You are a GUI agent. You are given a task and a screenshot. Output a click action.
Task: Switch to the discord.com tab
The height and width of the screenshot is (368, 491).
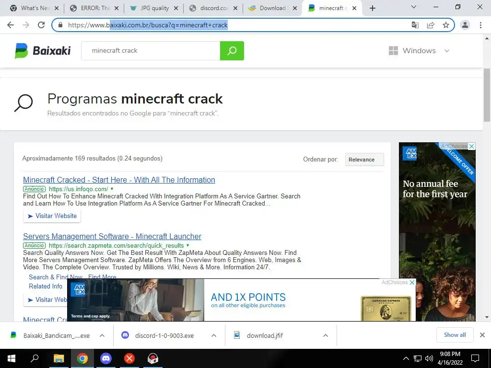click(x=214, y=8)
